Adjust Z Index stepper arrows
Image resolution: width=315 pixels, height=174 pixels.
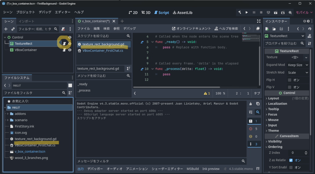(306, 153)
